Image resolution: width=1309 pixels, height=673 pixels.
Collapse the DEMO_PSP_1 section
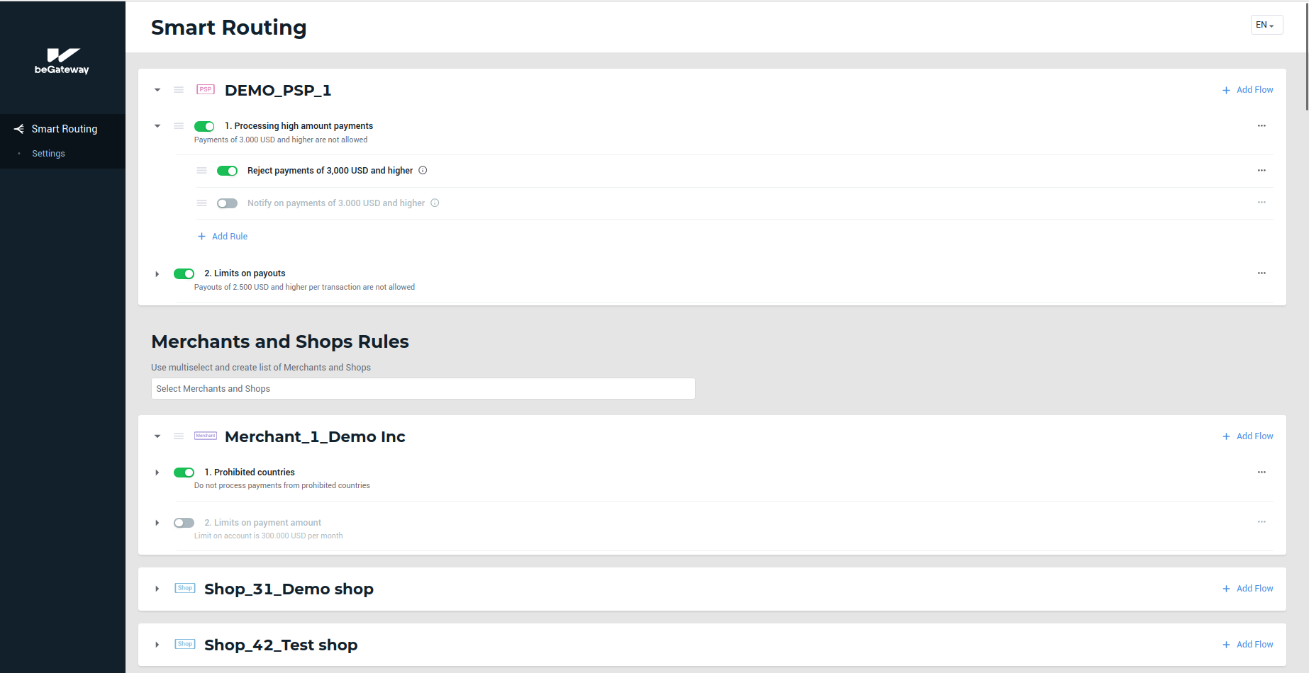click(x=157, y=90)
